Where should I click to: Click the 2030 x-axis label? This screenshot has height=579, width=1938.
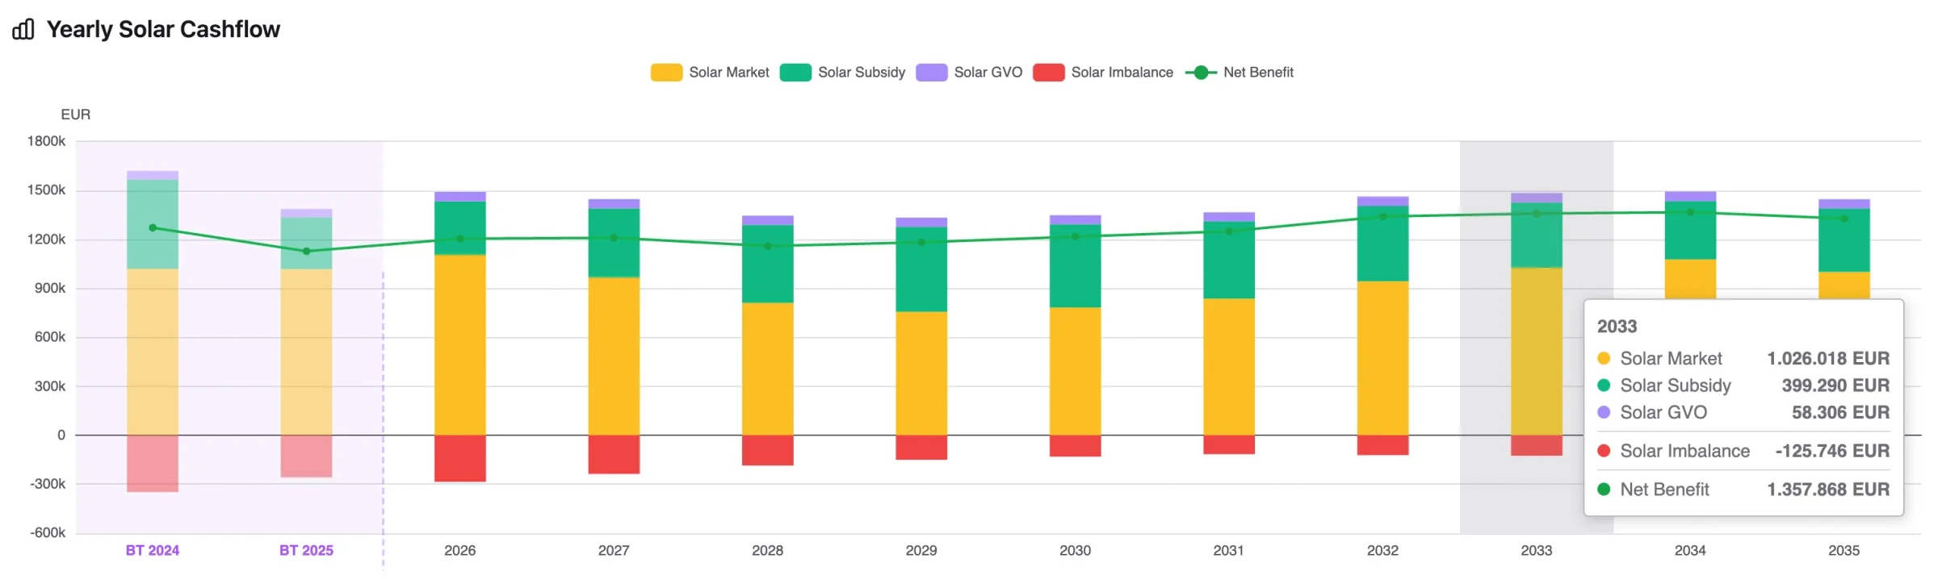coord(1076,551)
